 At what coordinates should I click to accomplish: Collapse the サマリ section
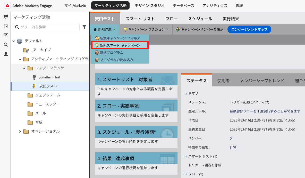pyautogui.click(x=186, y=93)
